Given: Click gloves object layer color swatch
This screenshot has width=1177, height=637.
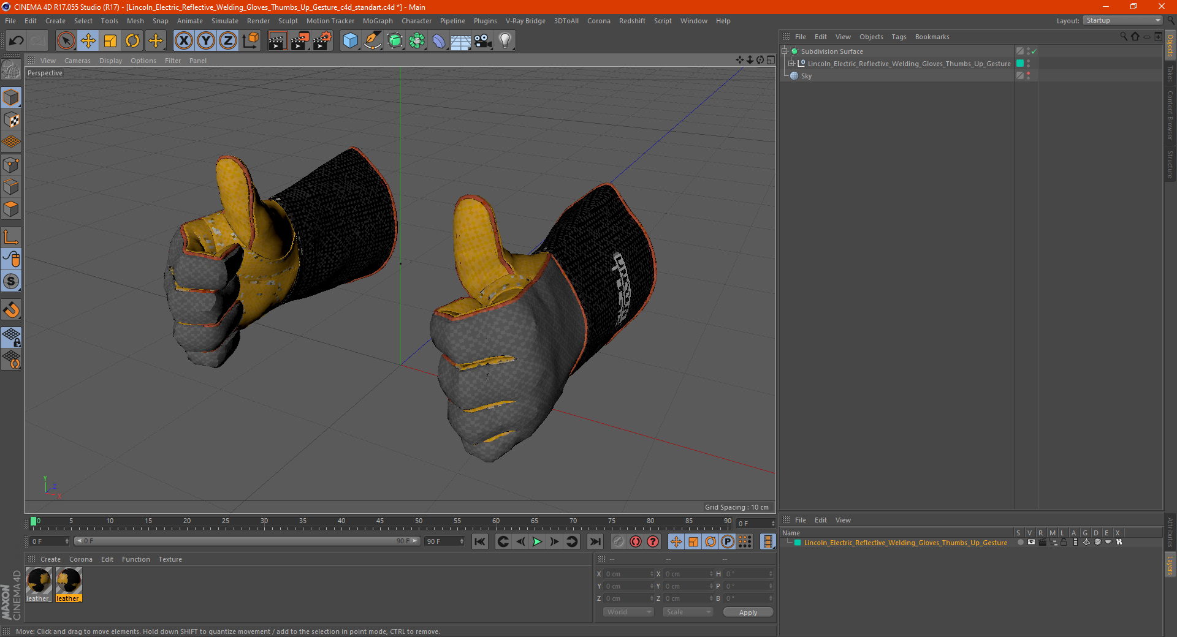Looking at the screenshot, I should (1020, 64).
